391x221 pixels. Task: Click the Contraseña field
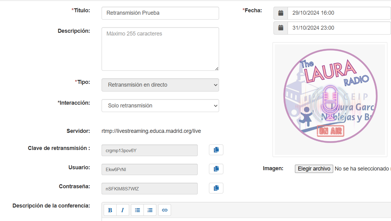(x=149, y=189)
